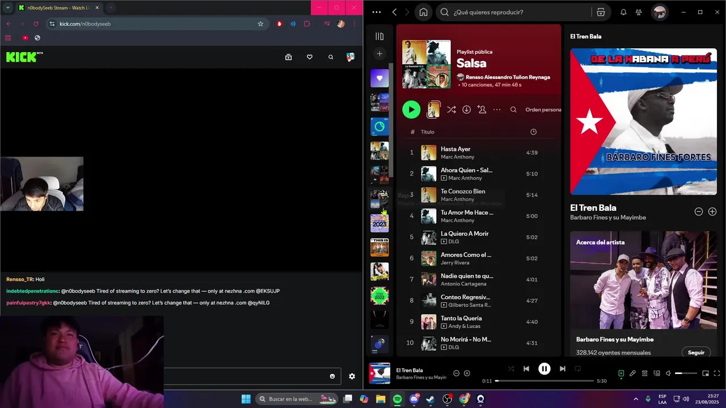Image resolution: width=726 pixels, height=408 pixels.
Task: Open Liked Songs in the library sidebar
Action: pyautogui.click(x=379, y=78)
